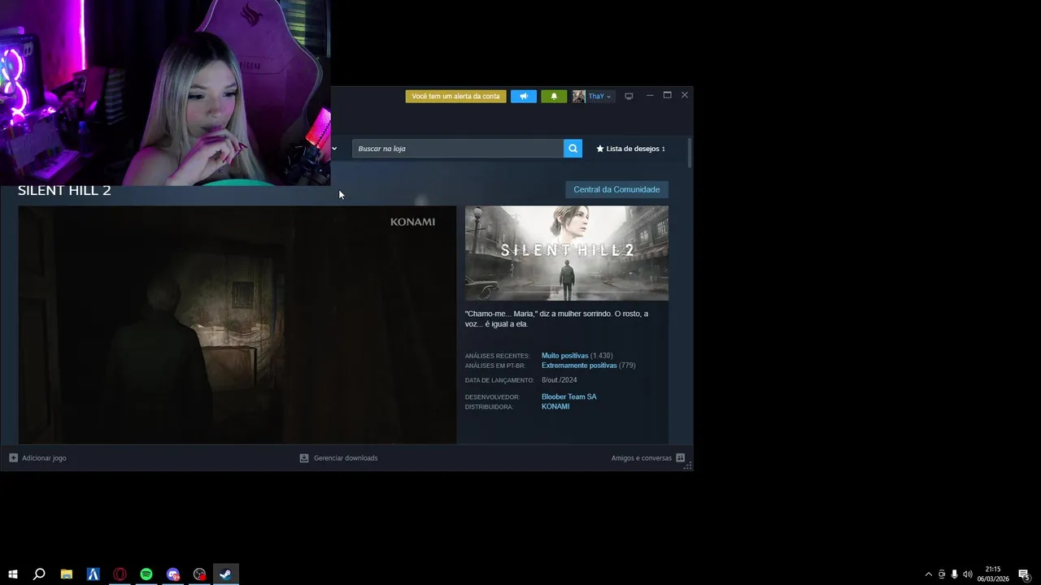Screen dimensions: 1041x585
Task: Open KONAMI distributor link
Action: pyautogui.click(x=555, y=406)
